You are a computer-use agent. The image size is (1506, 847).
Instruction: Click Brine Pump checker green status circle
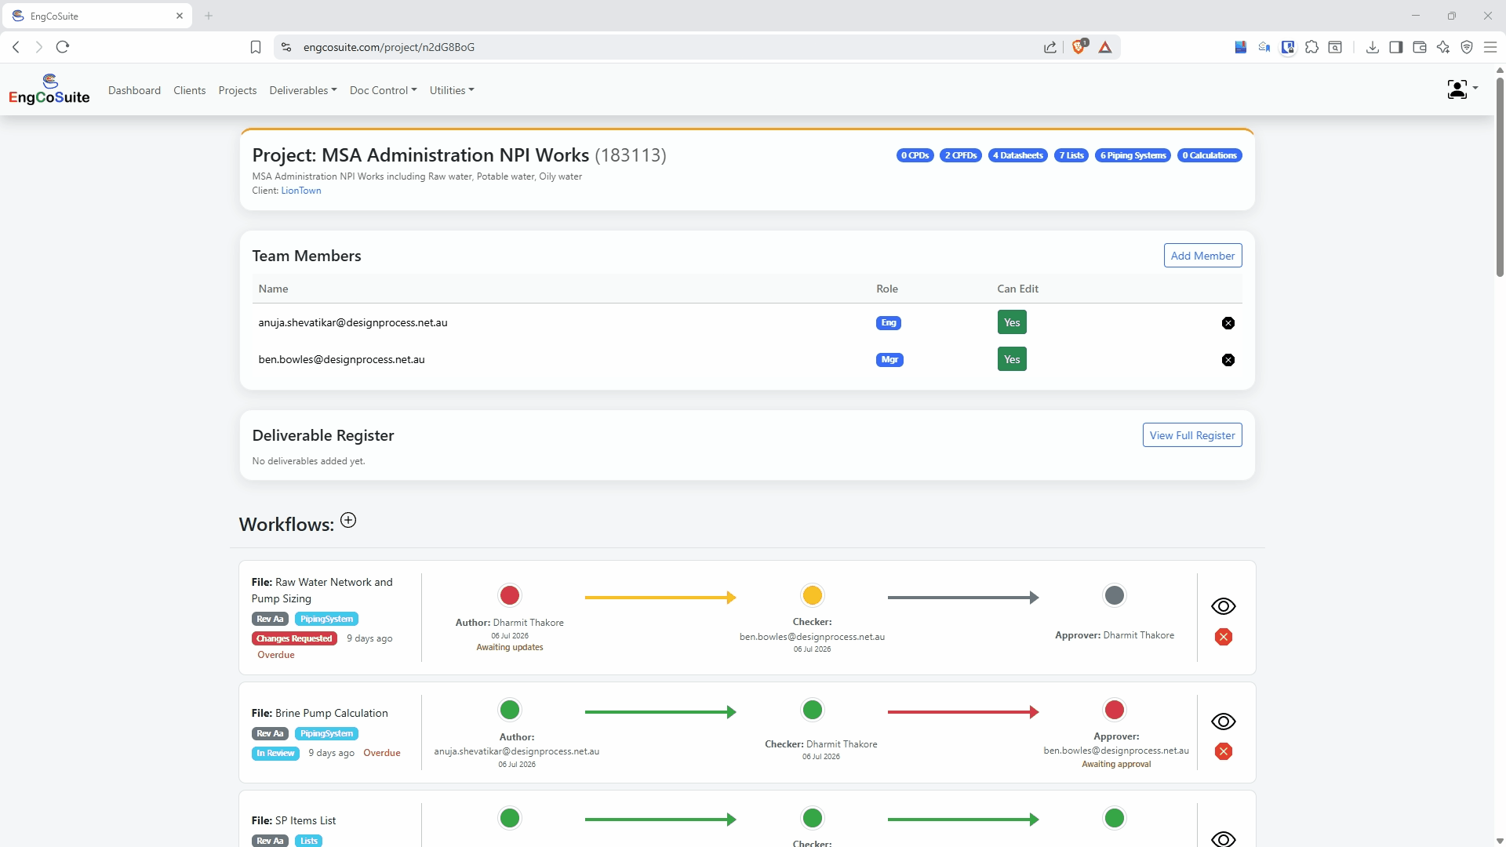point(813,710)
